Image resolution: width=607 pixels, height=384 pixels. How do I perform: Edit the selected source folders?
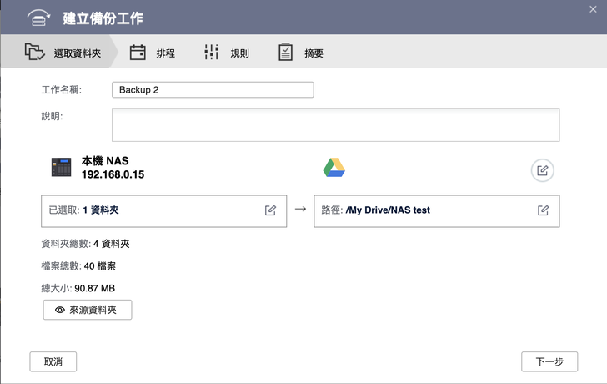pos(270,210)
